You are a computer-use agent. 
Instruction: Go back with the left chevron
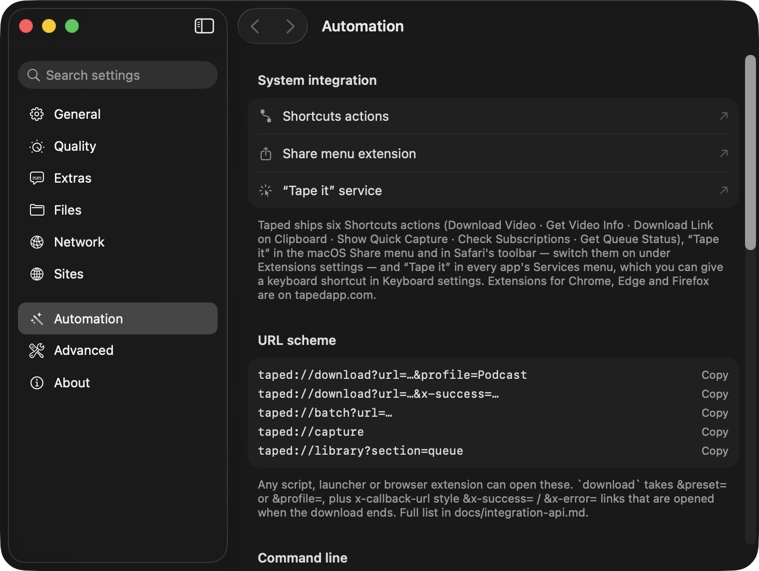click(255, 26)
